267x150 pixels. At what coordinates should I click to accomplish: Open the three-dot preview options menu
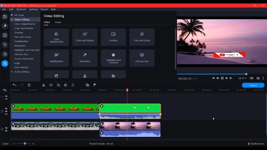point(263,78)
